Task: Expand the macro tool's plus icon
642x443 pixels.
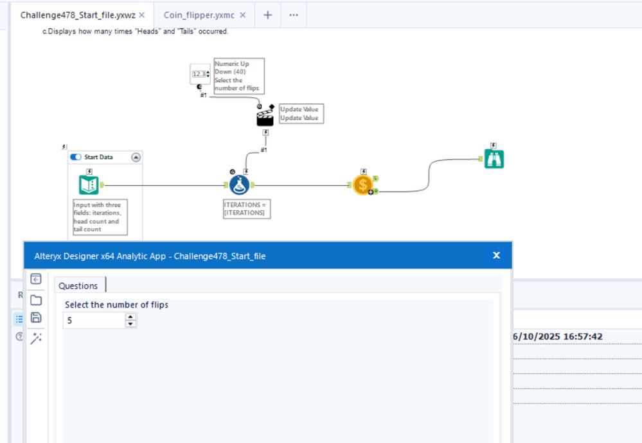Action: pyautogui.click(x=371, y=192)
